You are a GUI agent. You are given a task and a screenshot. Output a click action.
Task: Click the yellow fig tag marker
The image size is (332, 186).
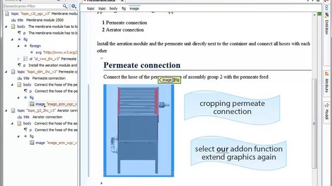point(177,80)
